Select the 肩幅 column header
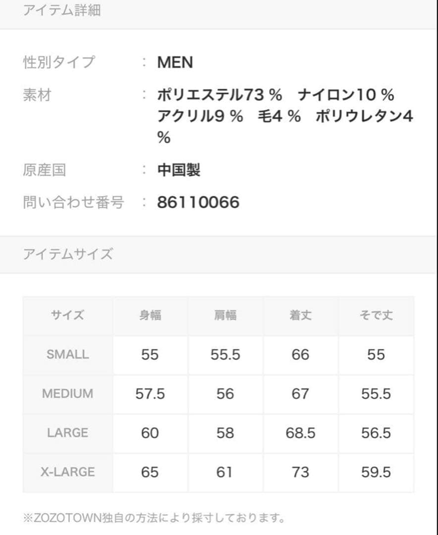This screenshot has width=438, height=535. 225,316
